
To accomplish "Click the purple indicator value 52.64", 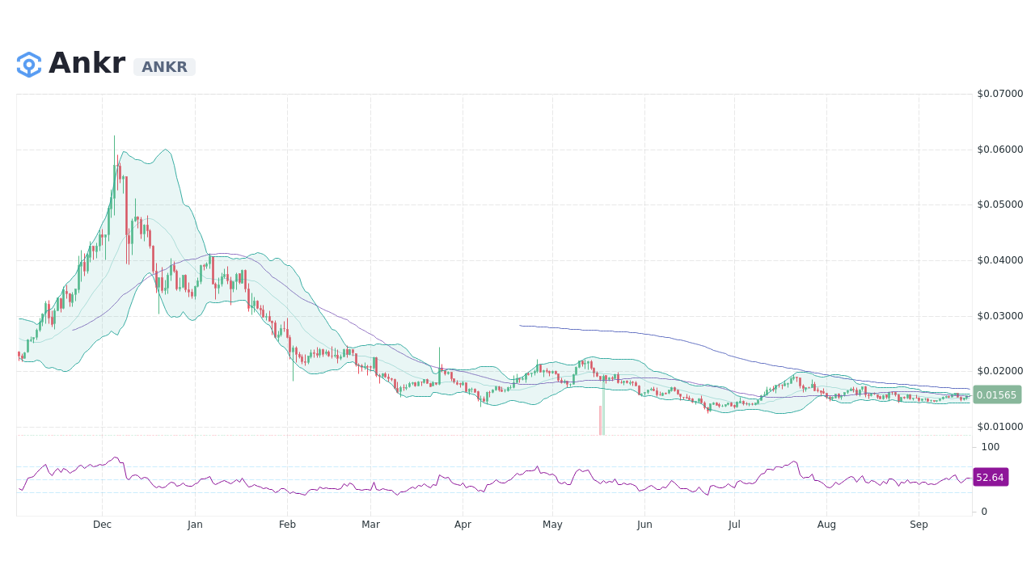I will point(991,477).
